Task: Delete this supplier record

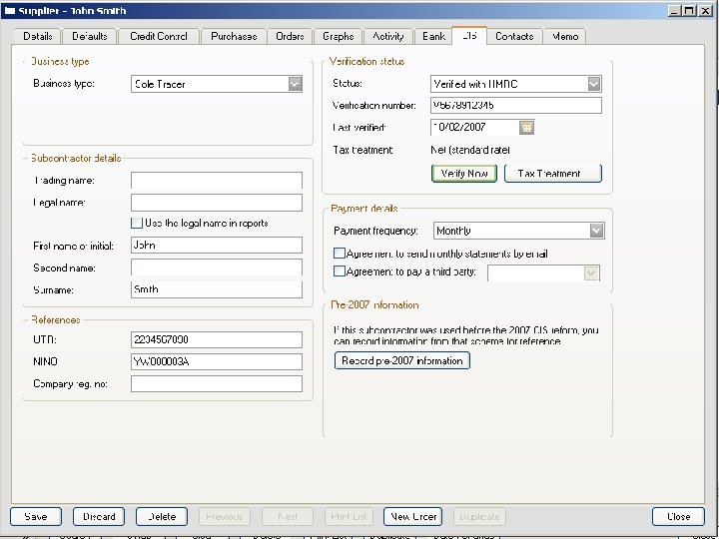Action: click(162, 517)
